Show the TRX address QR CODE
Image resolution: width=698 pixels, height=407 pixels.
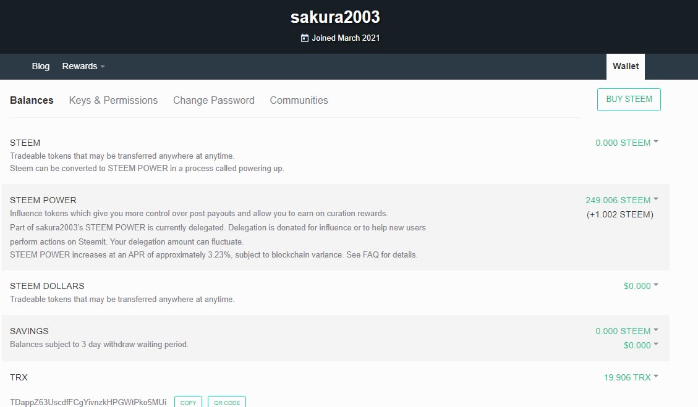[x=226, y=402]
